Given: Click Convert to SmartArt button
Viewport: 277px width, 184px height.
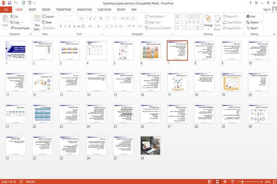Looking at the screenshot, I should coord(158,28).
